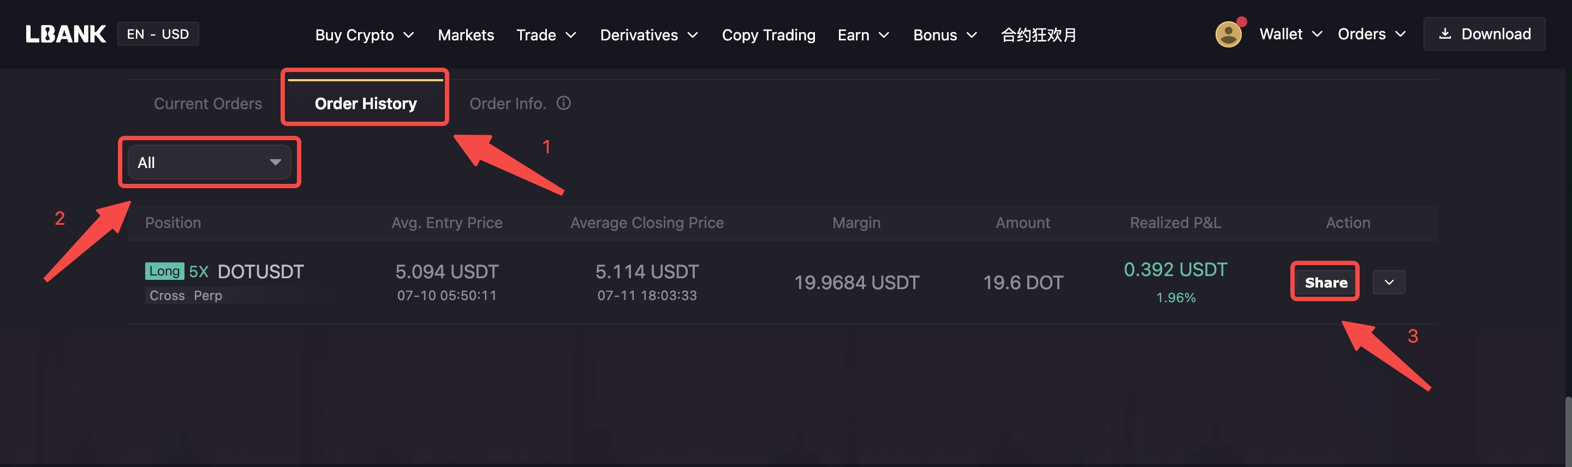Click the LBANK logo
Image resolution: width=1572 pixels, height=467 pixels.
coord(65,34)
